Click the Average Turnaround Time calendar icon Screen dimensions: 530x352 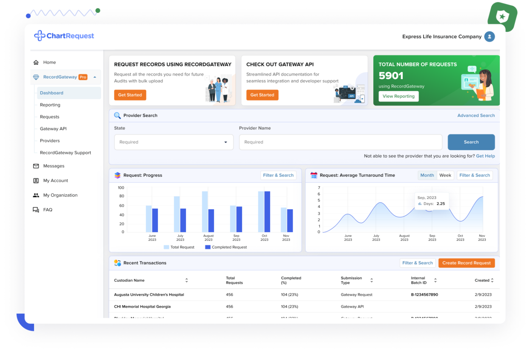314,175
